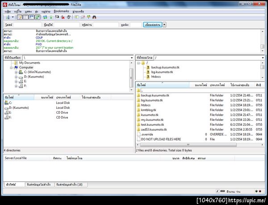Select the E: CD drive icon in list
Image resolution: width=268 pixels, height=205 pixels.
tap(7, 113)
